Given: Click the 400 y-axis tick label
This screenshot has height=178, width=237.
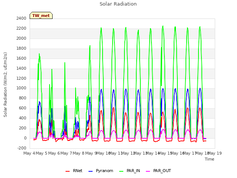Looking at the screenshot, I should [23, 118].
